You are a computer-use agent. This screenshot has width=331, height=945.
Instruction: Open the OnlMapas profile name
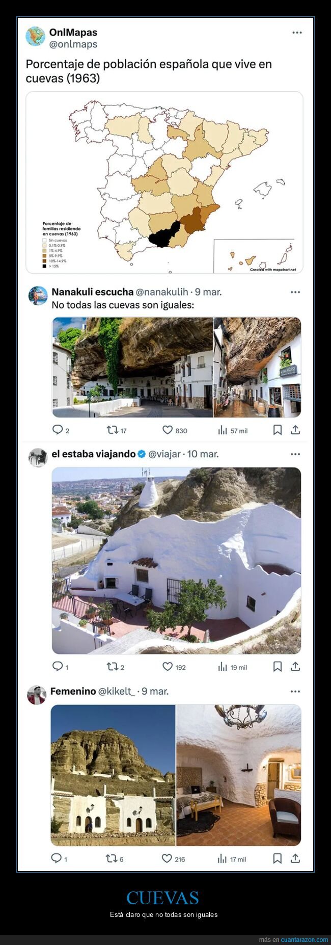coord(73,32)
